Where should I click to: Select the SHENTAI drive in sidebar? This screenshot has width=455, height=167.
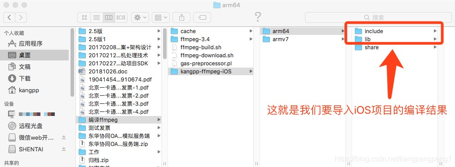[31, 149]
